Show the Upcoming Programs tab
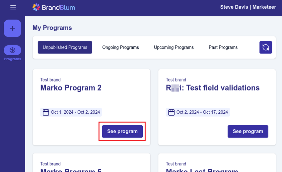Viewport: 282px width, 172px height. pyautogui.click(x=174, y=47)
